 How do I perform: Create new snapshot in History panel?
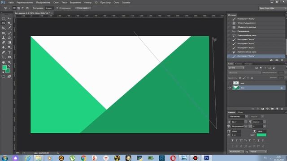(x=277, y=60)
